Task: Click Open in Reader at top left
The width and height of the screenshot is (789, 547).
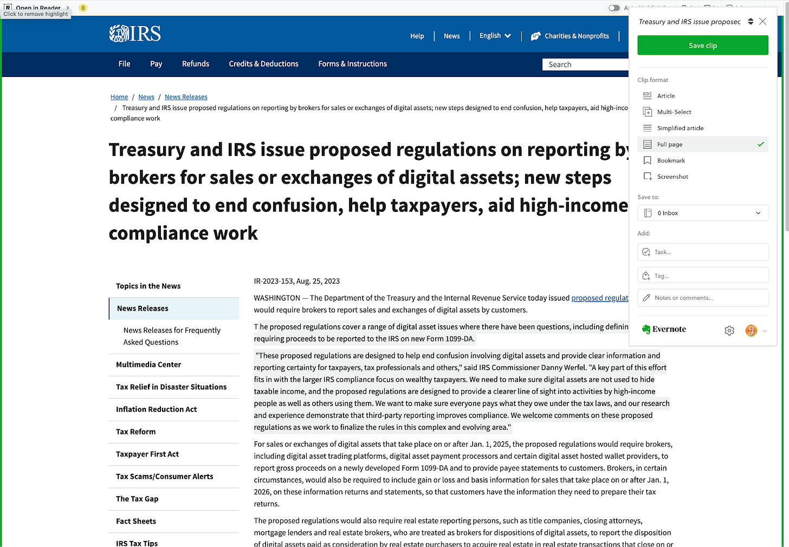Action: tap(38, 8)
